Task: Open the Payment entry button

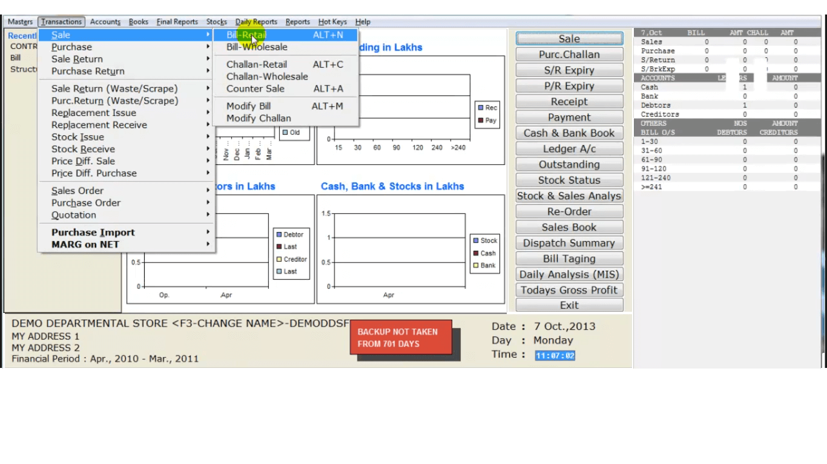Action: pos(569,117)
